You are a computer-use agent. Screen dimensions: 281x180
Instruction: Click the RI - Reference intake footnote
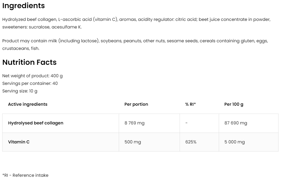tap(25, 175)
